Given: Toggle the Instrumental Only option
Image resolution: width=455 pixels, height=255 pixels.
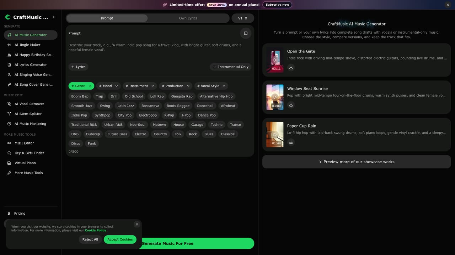Looking at the screenshot, I should pos(230,67).
